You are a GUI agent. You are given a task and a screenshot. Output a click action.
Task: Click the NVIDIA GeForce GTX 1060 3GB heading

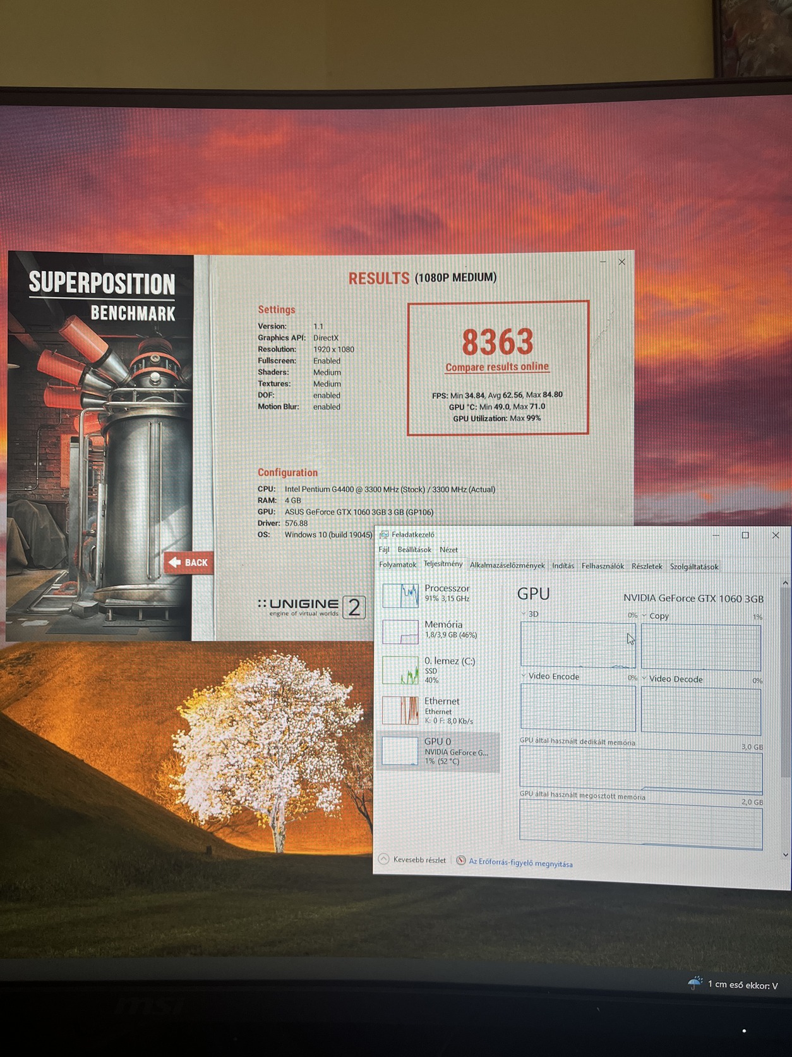[x=693, y=598]
